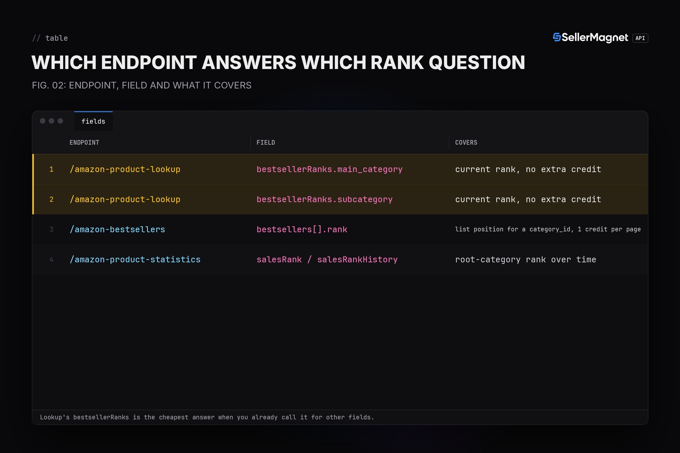Select the bestsellerRanks.subcategory field

325,200
